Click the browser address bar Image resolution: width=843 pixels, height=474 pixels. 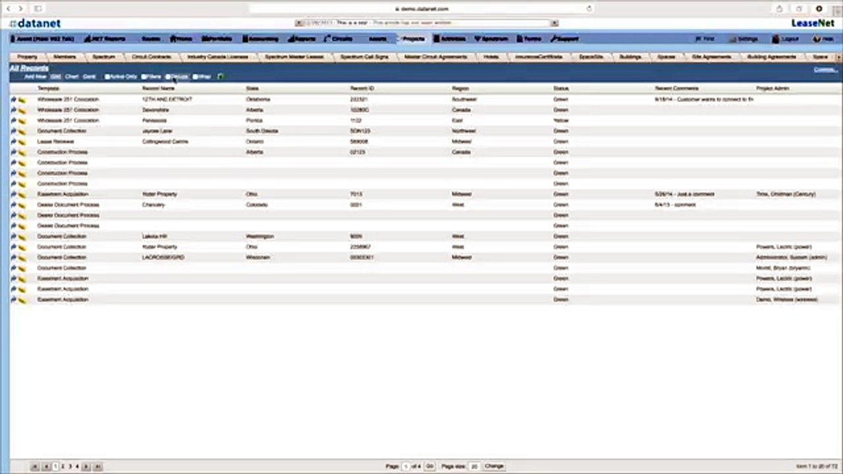click(421, 9)
